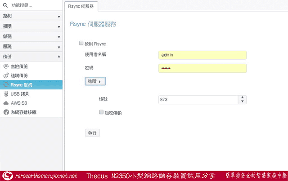Click the 埠號 field showing 873
Screen dimensions: 288x181
tap(198, 100)
